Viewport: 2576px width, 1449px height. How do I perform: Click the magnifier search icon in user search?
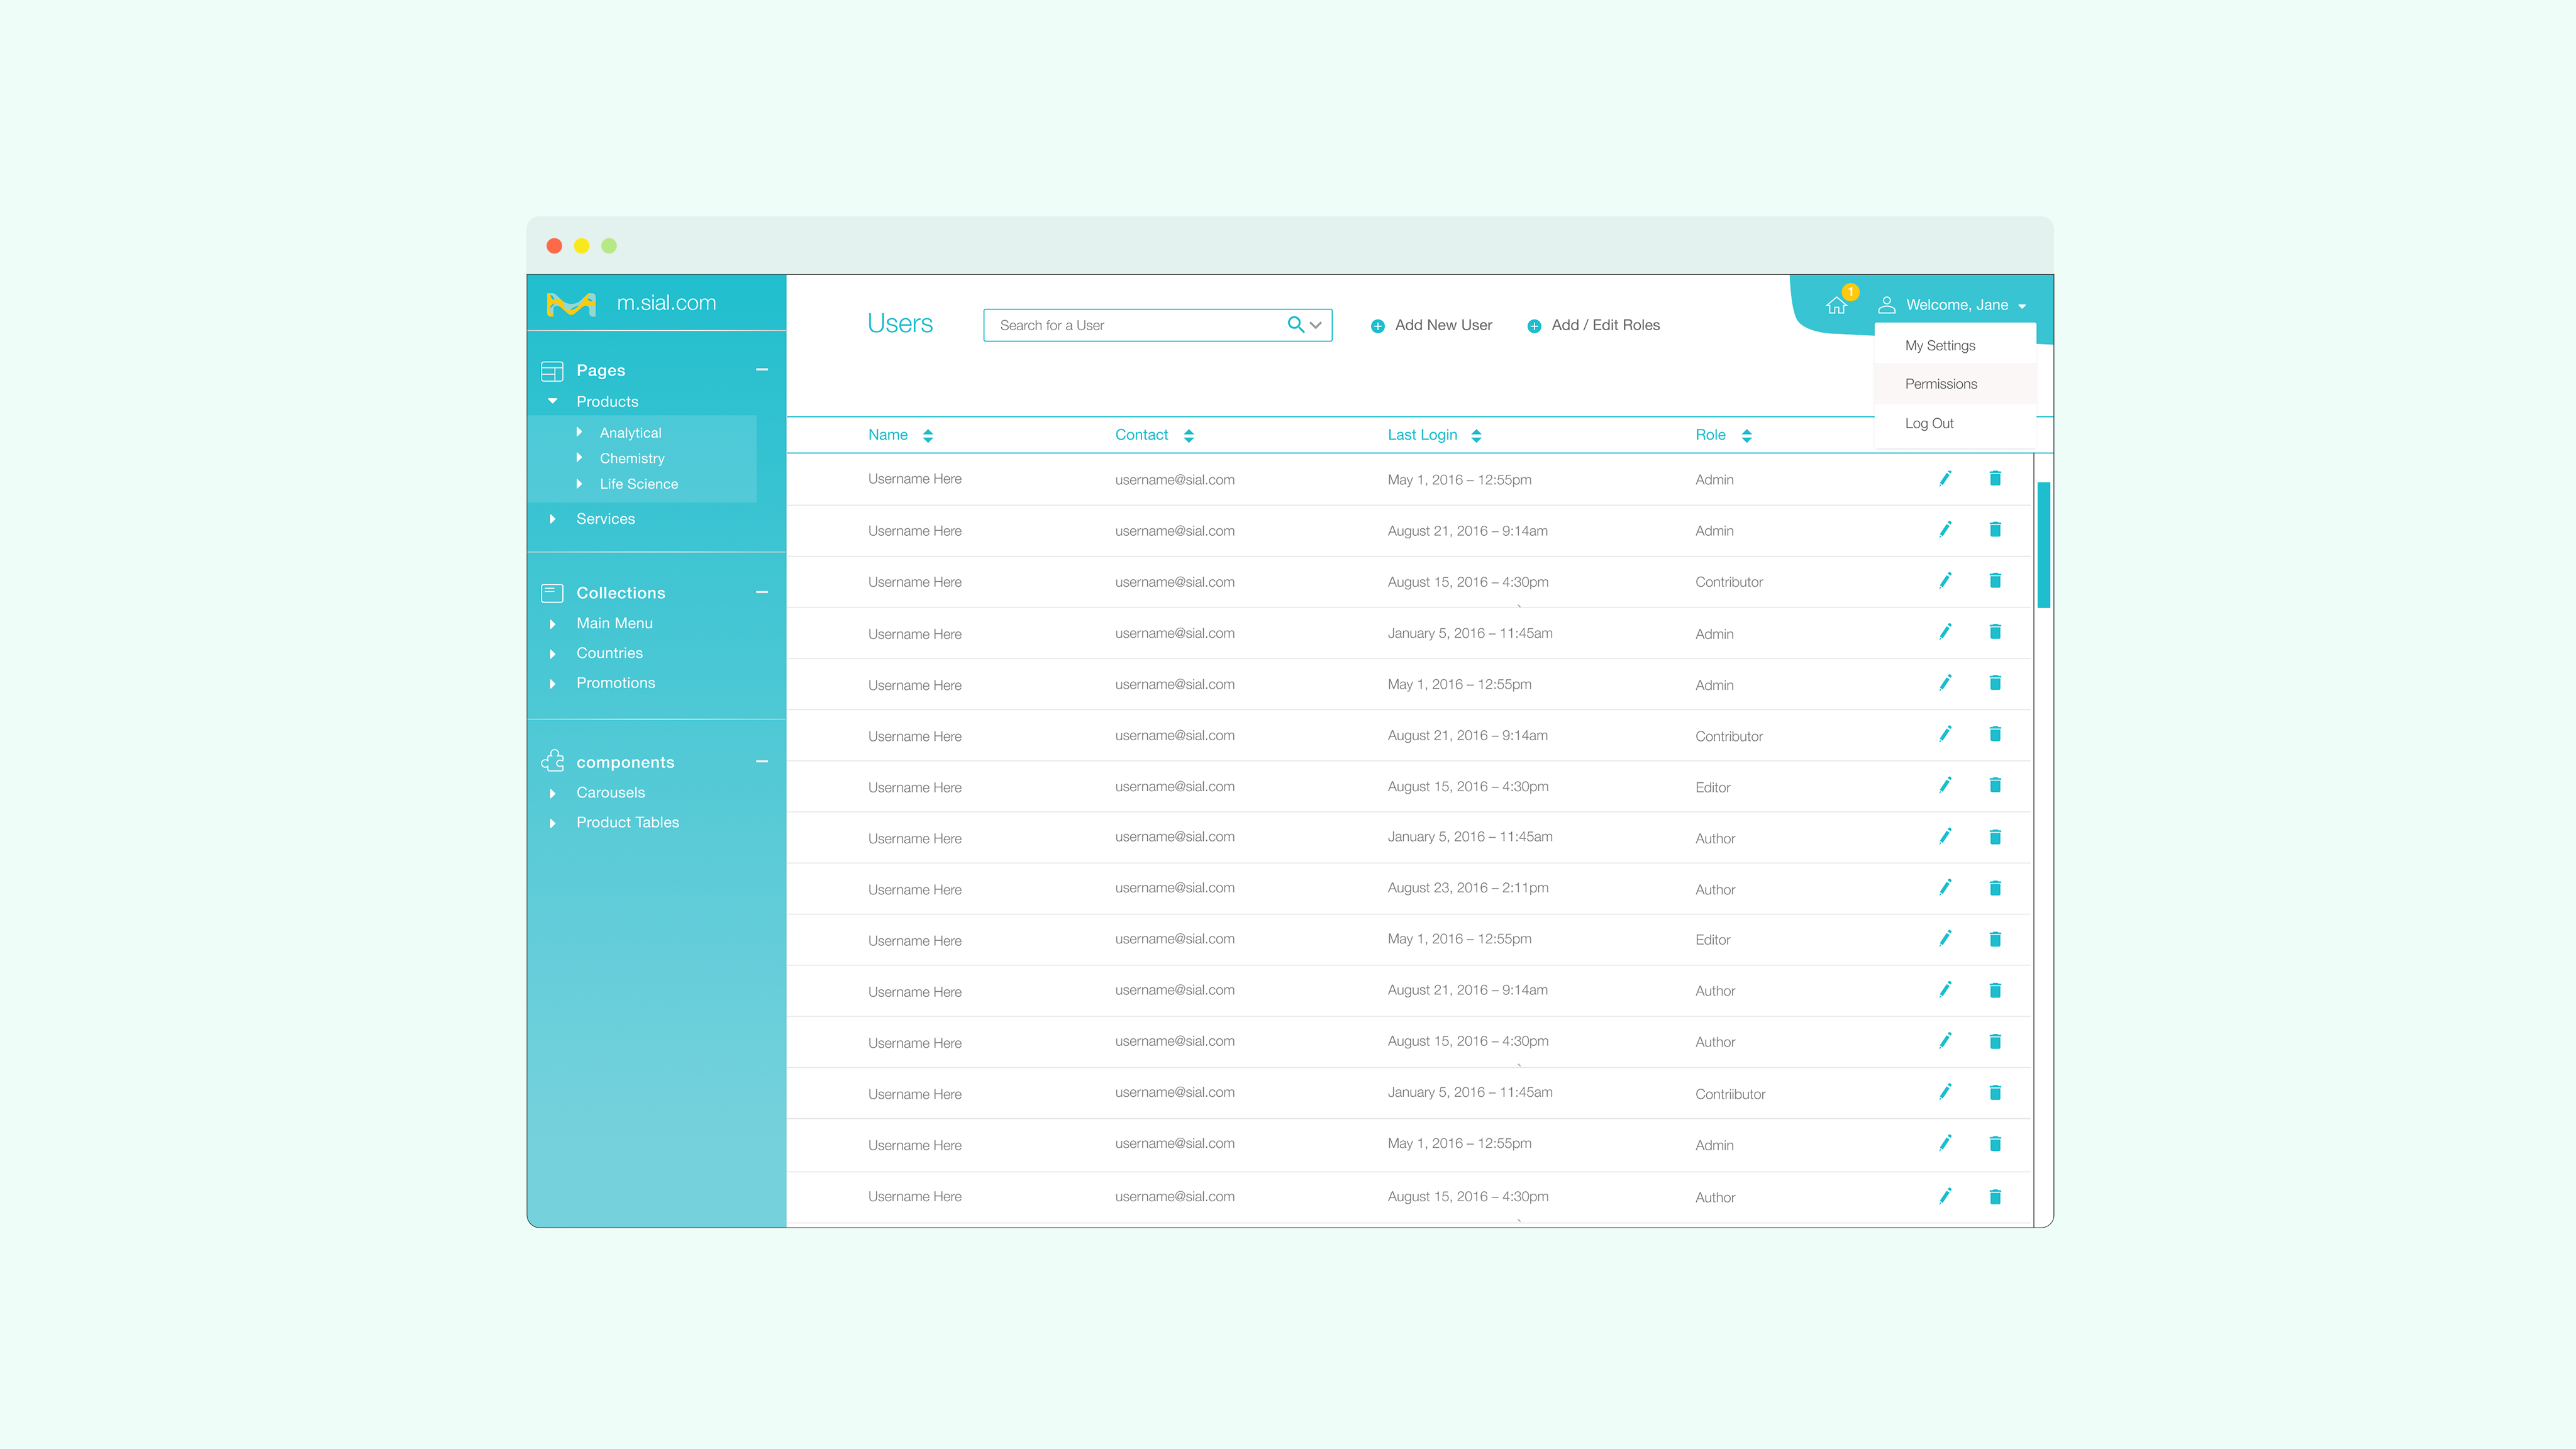pyautogui.click(x=1295, y=325)
